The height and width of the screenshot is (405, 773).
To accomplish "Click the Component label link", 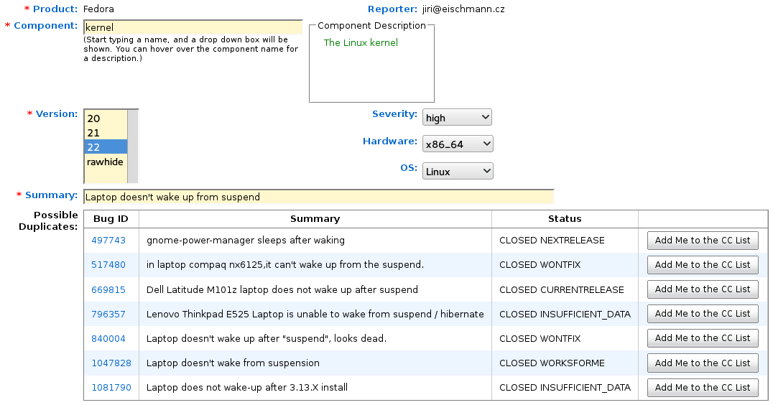I will (45, 26).
